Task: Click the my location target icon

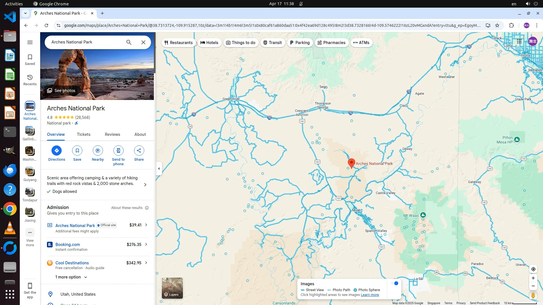Action: tap(533, 269)
